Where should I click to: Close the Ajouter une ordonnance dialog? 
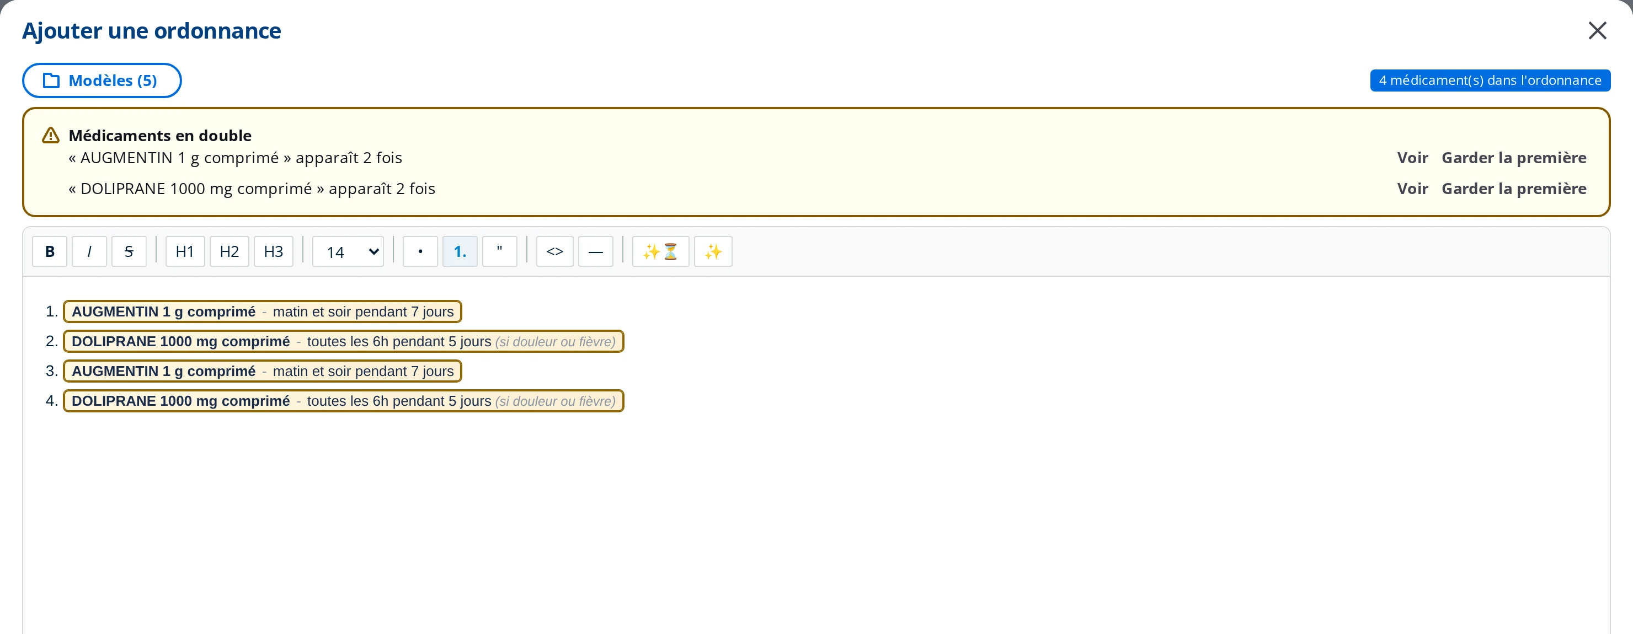(1597, 30)
